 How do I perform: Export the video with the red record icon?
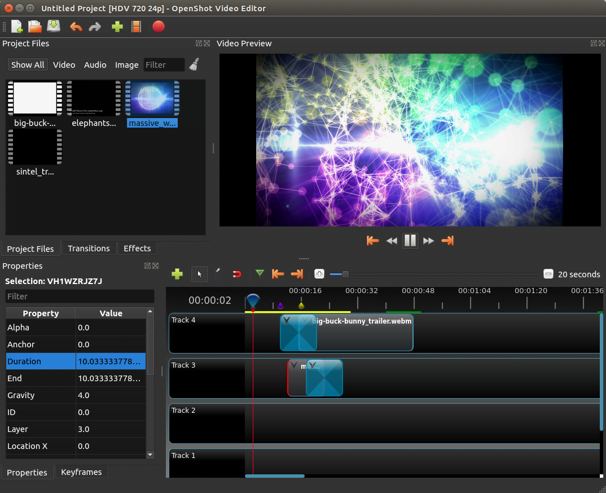point(159,27)
